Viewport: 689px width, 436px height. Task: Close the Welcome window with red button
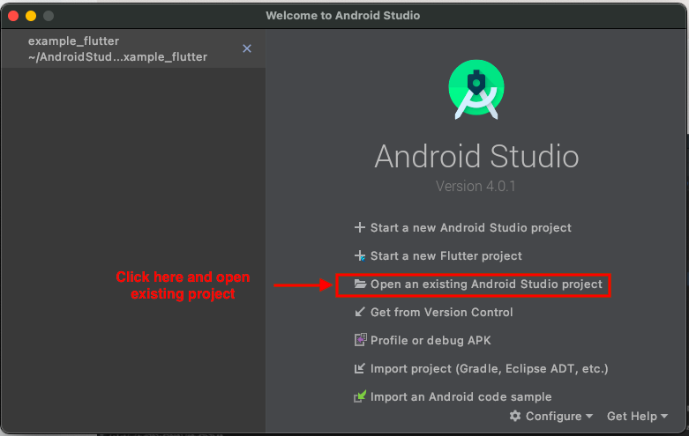click(13, 16)
